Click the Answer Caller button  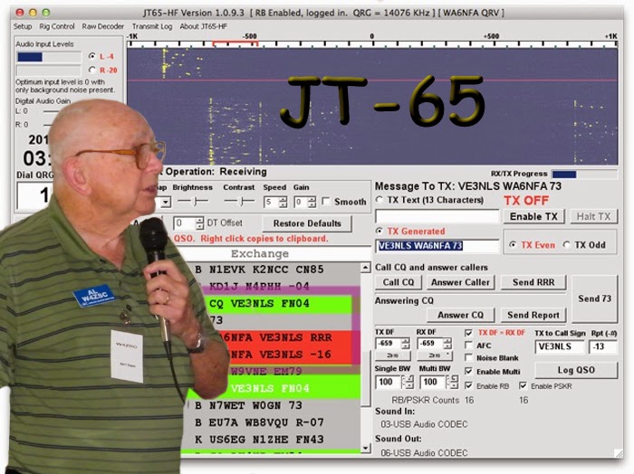pyautogui.click(x=460, y=282)
